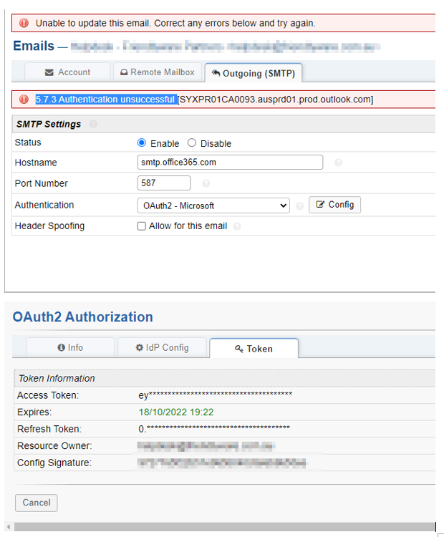
Task: Check the Allow for this email checkbox
Action: click(142, 226)
